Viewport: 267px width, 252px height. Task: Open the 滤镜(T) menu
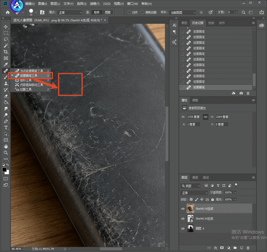click(x=95, y=4)
